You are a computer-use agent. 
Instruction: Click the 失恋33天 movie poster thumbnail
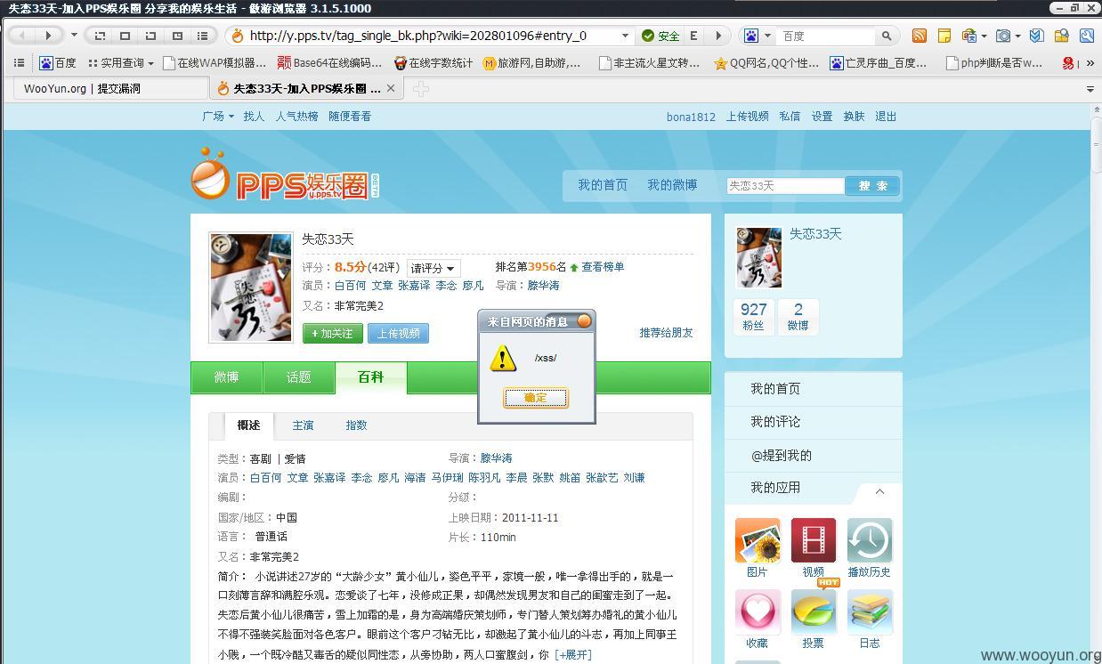pos(250,287)
